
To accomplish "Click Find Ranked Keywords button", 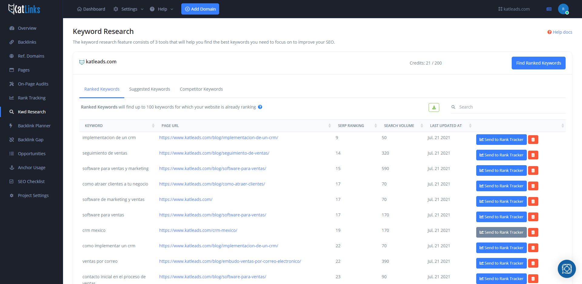I will point(538,63).
